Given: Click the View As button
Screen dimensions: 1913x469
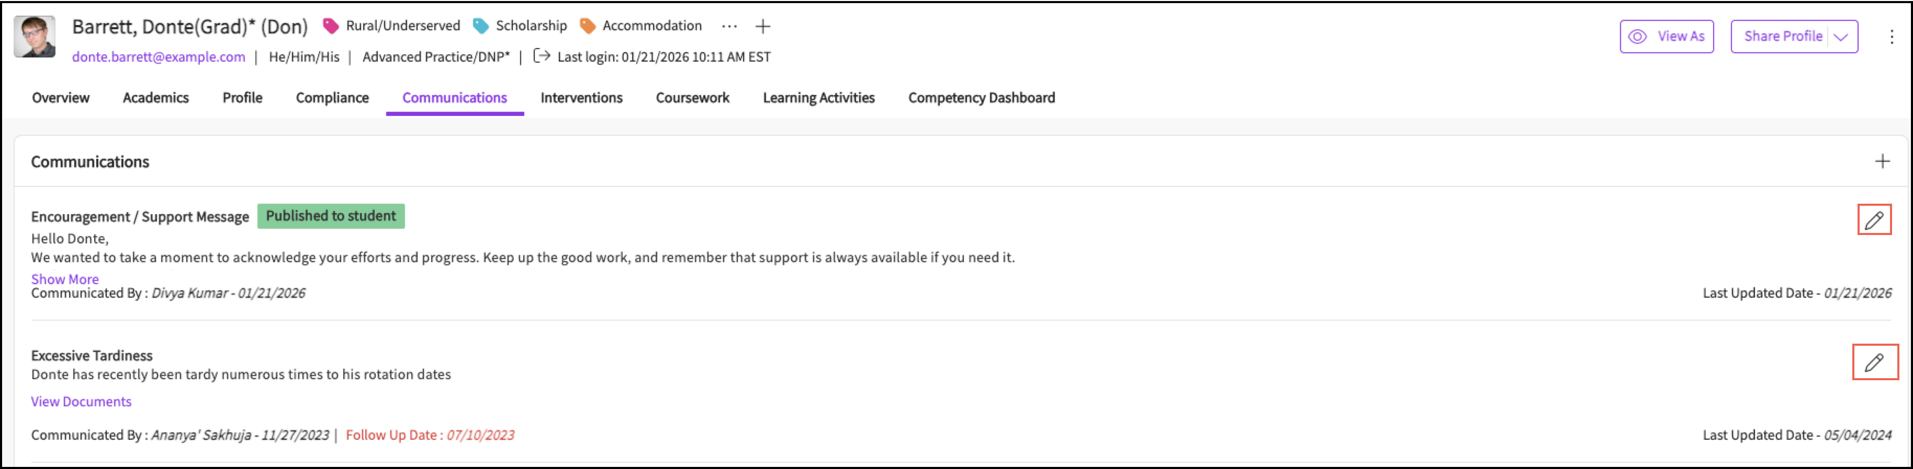Looking at the screenshot, I should tap(1666, 37).
